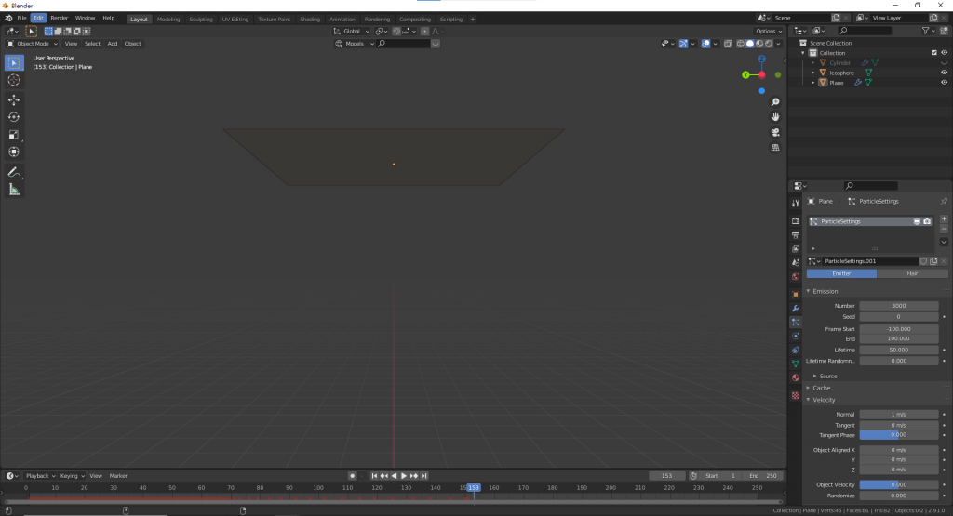Switch viewport to solid shading
Image resolution: width=953 pixels, height=516 pixels.
pos(750,44)
